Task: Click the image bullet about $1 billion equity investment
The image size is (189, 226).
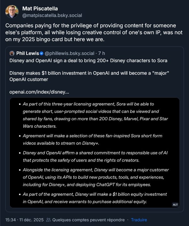Action: (95, 198)
